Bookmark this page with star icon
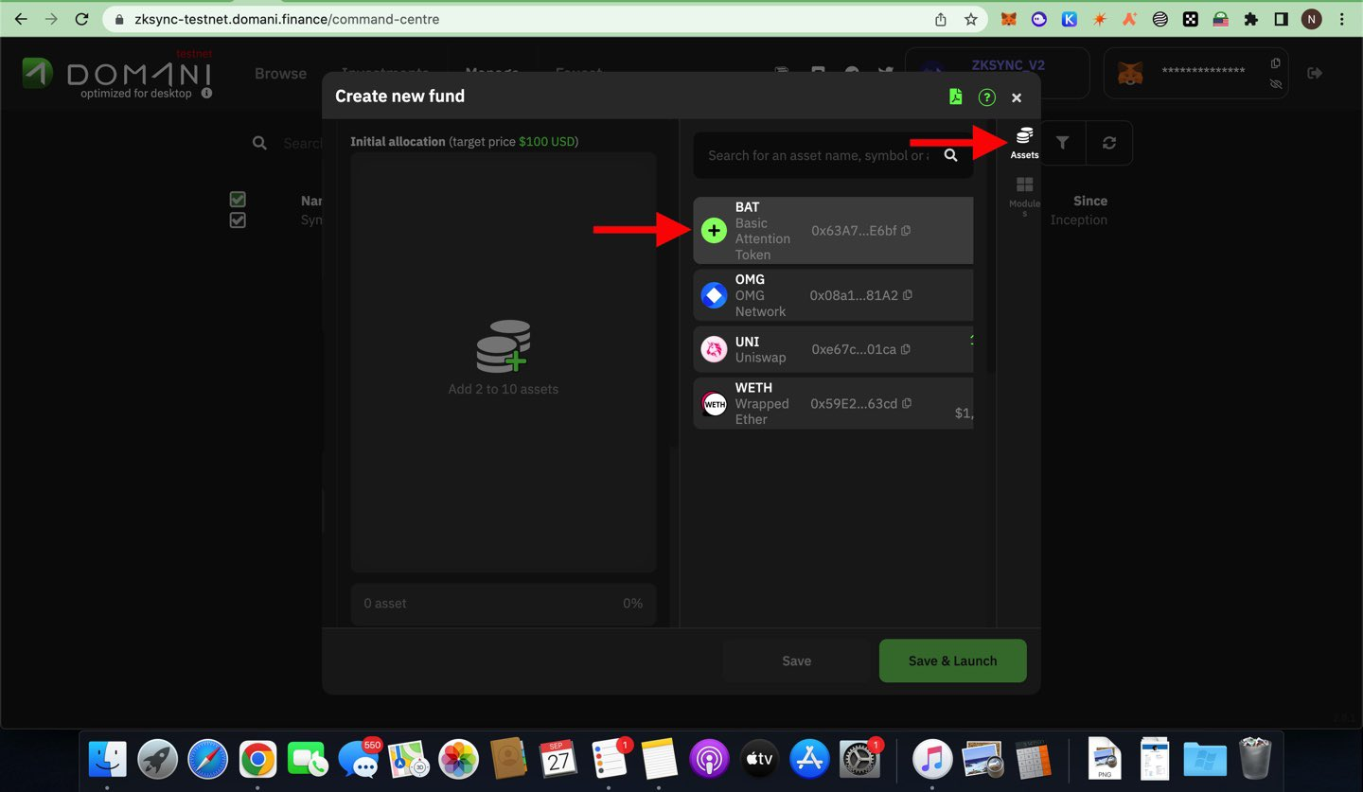Screen dimensions: 1363x792 click(x=971, y=19)
